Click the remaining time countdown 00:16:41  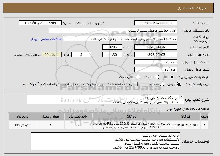52,55
